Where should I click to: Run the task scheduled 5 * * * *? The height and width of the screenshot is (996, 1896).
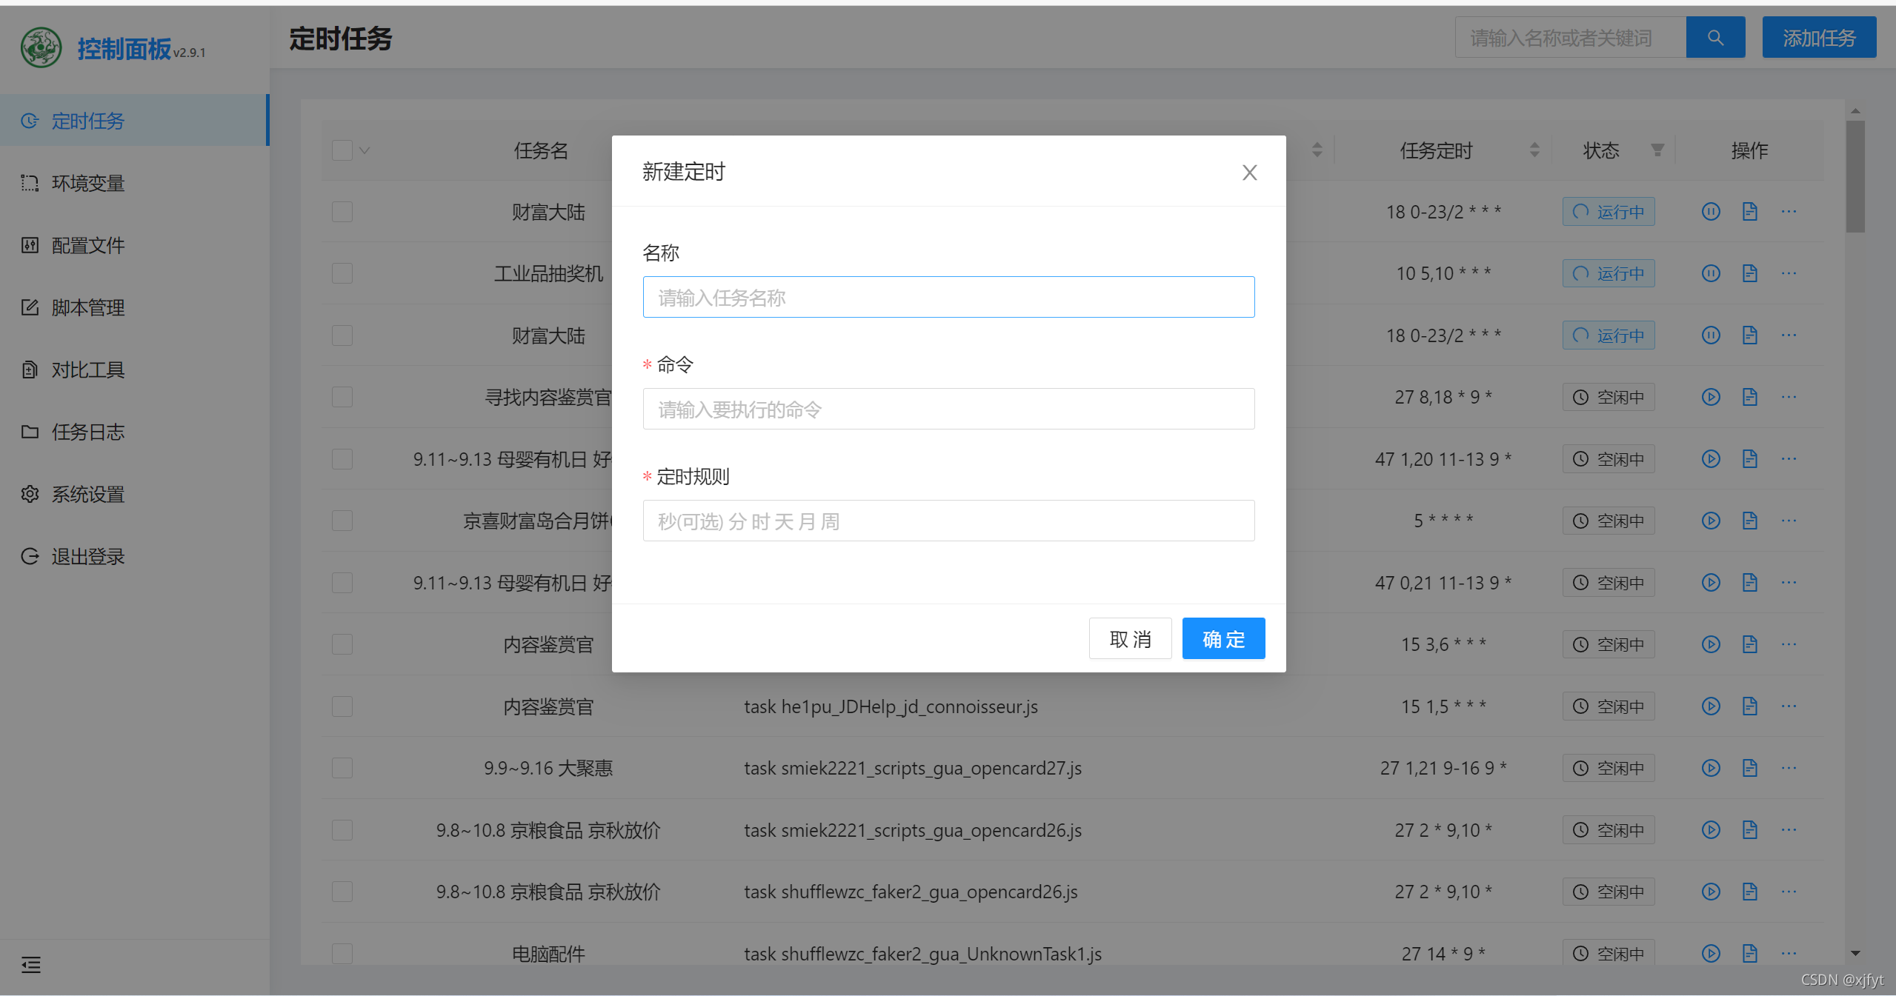1711,521
